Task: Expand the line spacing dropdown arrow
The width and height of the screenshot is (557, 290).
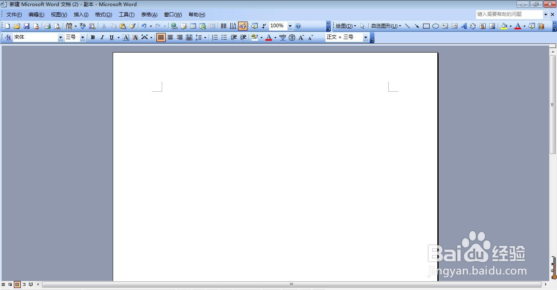Action: coord(205,37)
